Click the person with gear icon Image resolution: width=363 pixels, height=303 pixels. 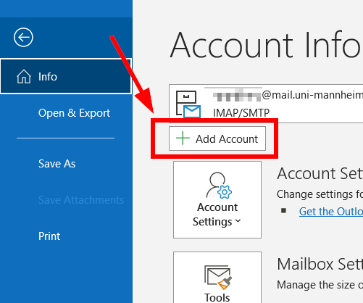pos(219,186)
